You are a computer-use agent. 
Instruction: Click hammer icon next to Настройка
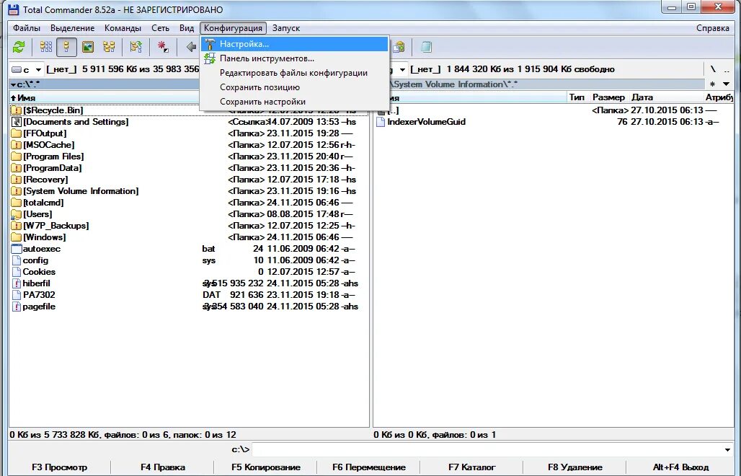[x=210, y=44]
